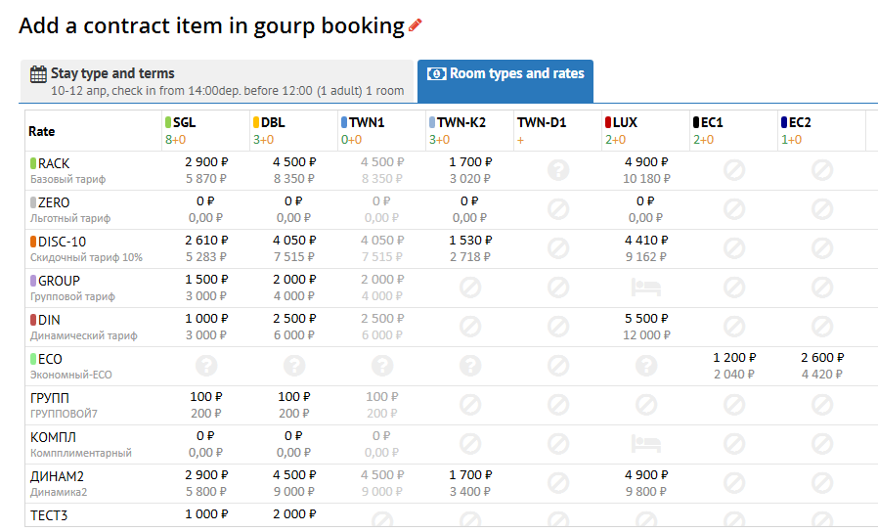Click the calendar icon on the stay terms tab
The width and height of the screenshot is (878, 532).
pyautogui.click(x=38, y=73)
